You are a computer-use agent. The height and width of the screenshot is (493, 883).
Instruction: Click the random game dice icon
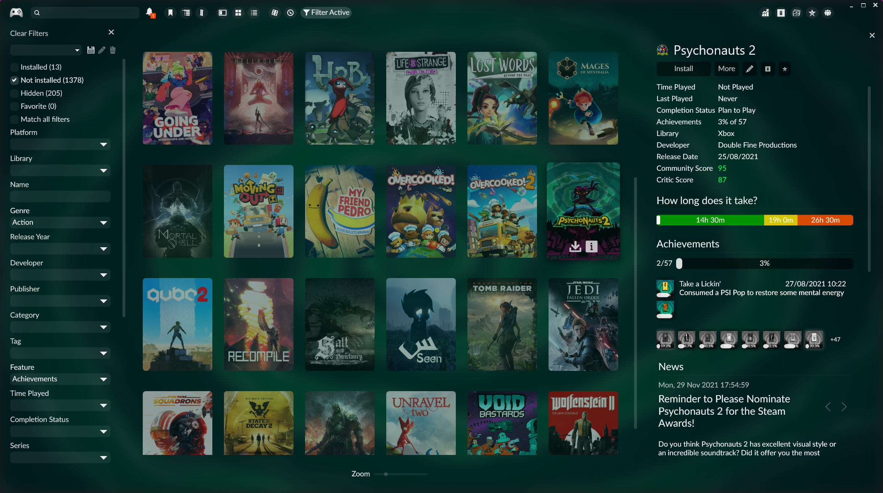(275, 13)
